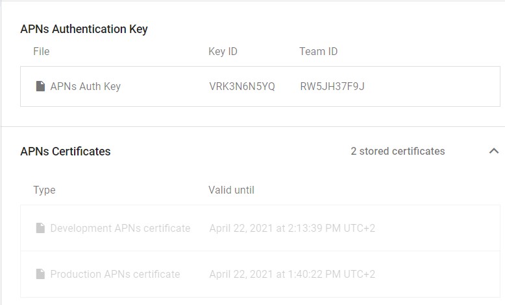505x305 pixels.
Task: Click the Team ID value RW5JH37F9J
Action: tap(332, 86)
